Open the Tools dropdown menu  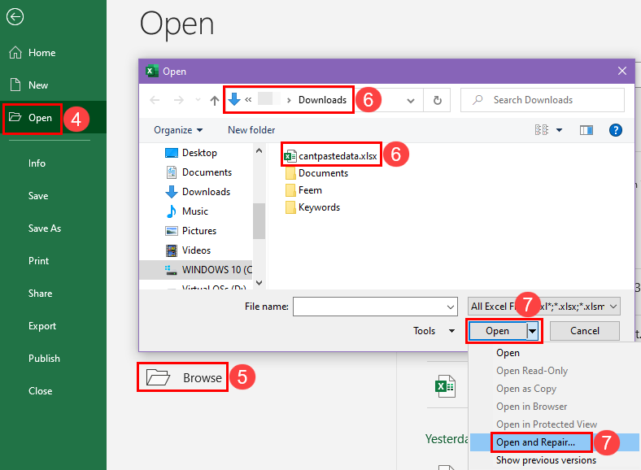click(434, 331)
